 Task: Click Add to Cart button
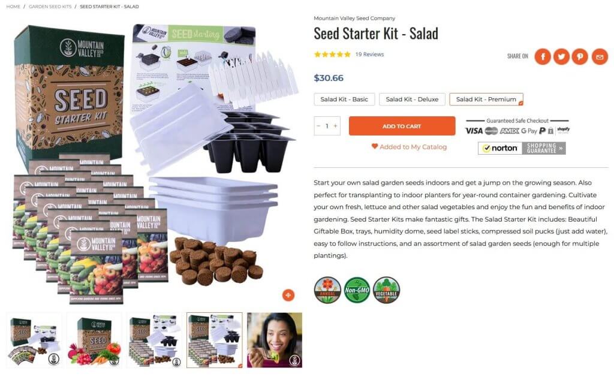402,126
